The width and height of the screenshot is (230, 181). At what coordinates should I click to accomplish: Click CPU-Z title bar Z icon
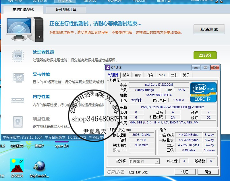pyautogui.click(x=108, y=67)
